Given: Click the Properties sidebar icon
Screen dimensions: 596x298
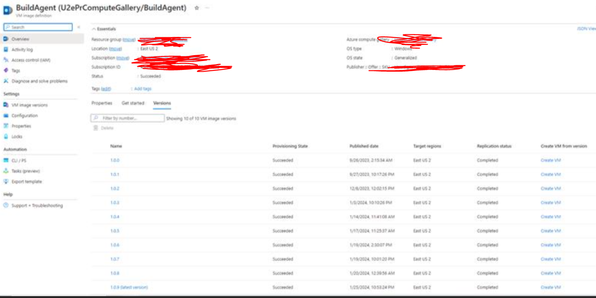Looking at the screenshot, I should (6, 126).
